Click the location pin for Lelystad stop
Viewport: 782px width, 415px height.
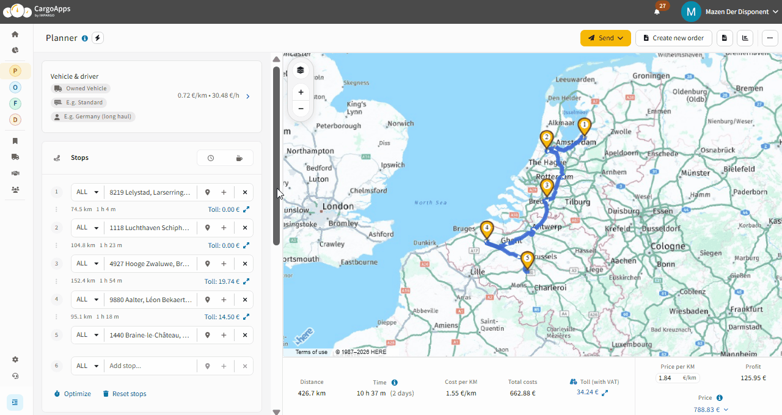(208, 192)
